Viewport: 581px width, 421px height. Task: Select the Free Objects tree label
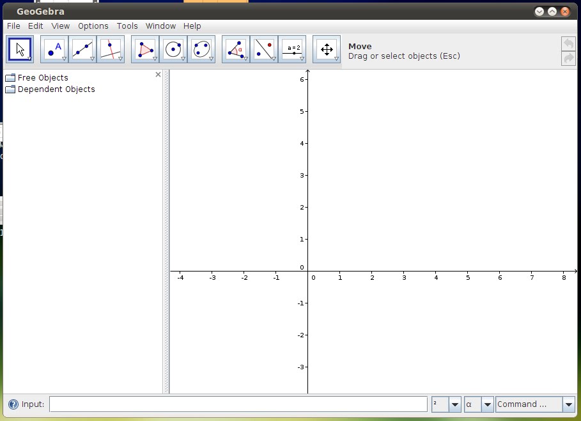[43, 78]
